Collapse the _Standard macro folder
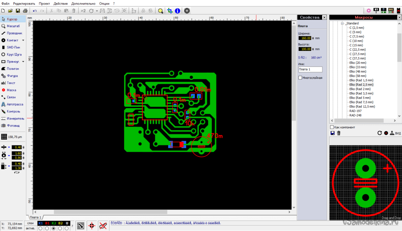Screen dimensions: 402x231 [x=342, y=23]
